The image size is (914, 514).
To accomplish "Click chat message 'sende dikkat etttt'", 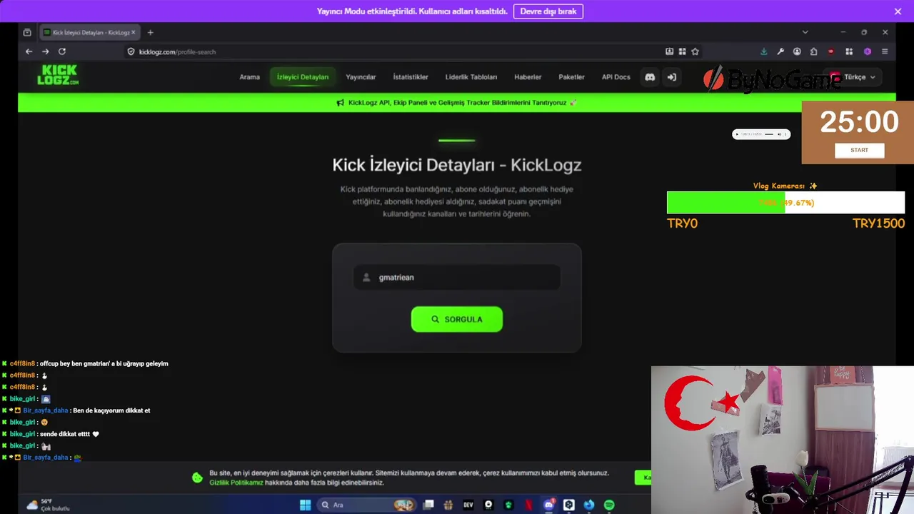I will point(69,434).
